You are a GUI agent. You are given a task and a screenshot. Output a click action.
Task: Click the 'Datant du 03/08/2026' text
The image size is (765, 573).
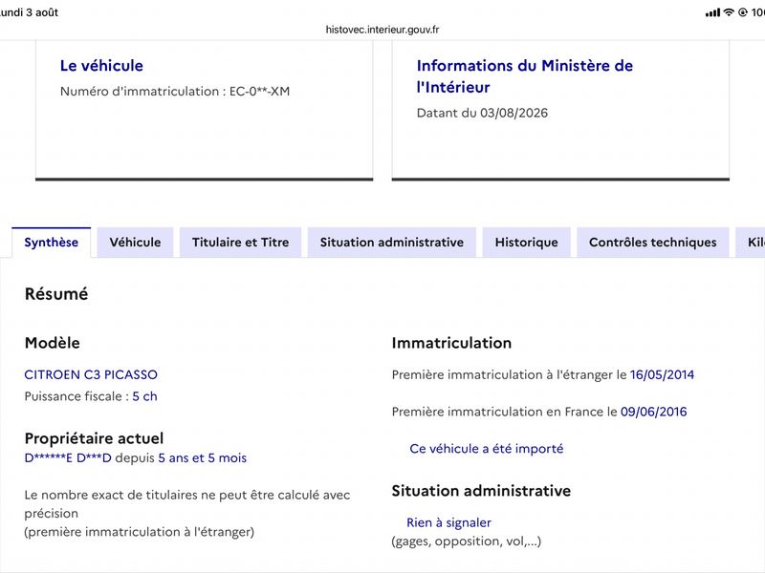[482, 113]
